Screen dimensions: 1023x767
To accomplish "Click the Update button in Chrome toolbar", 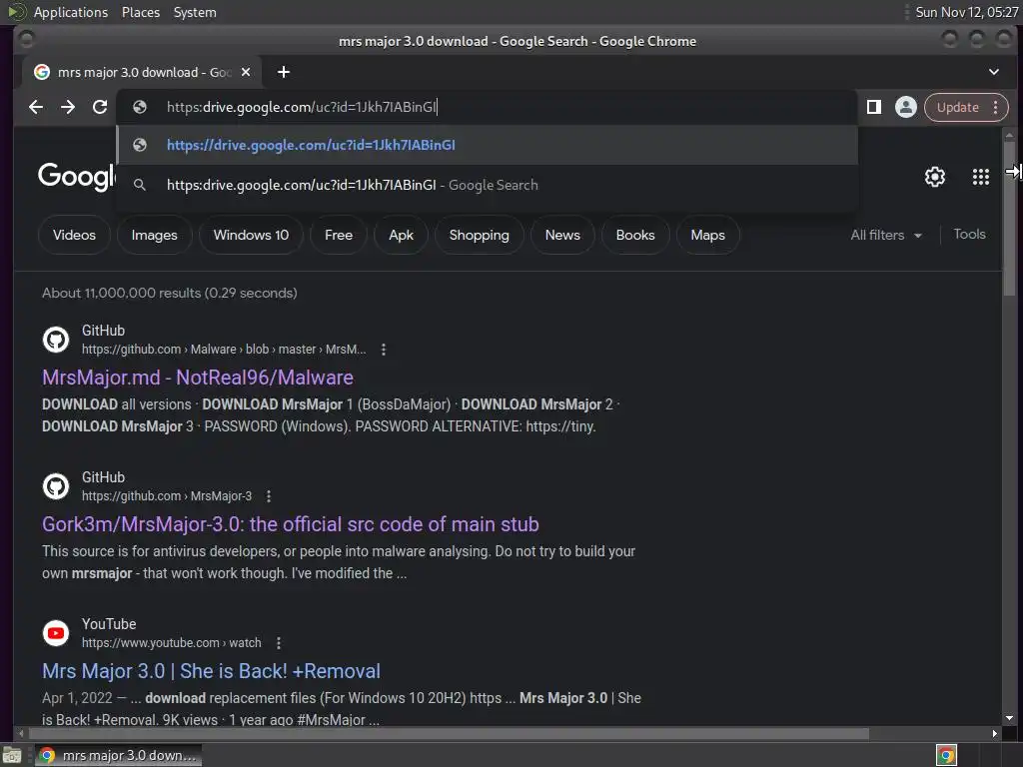I will pos(957,107).
